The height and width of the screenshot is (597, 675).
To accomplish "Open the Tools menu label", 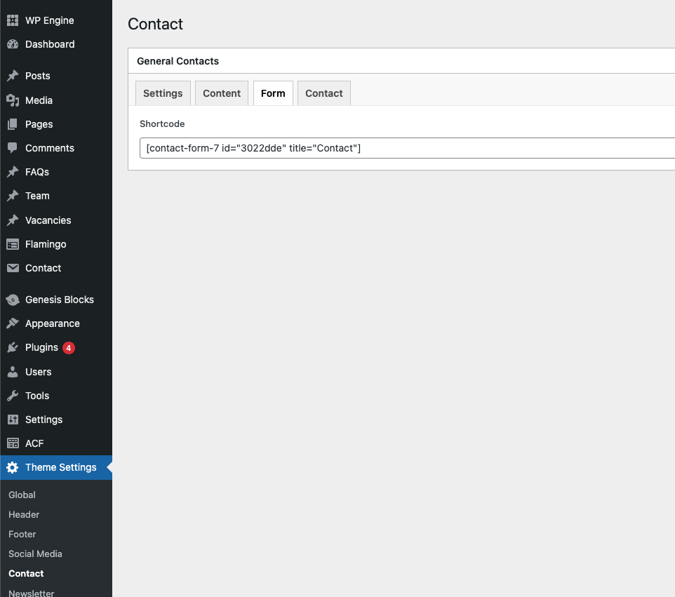I will coord(37,396).
